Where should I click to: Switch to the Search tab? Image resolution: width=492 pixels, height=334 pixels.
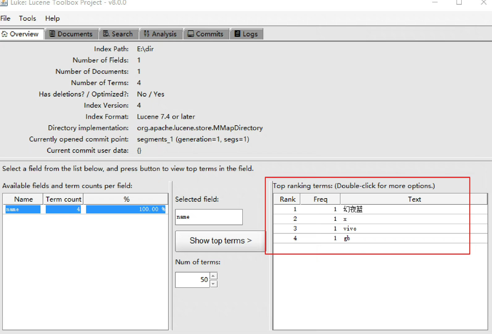point(118,34)
